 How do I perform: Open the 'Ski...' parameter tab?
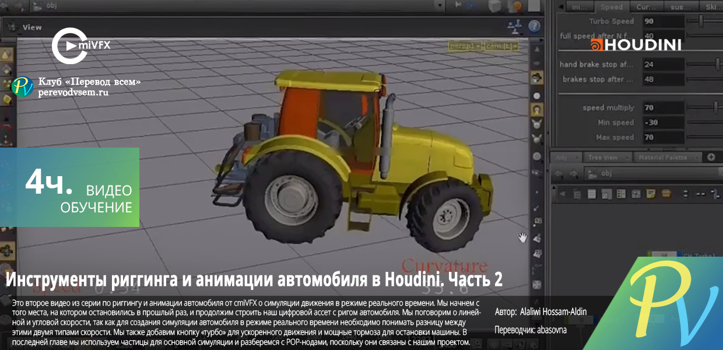pyautogui.click(x=713, y=8)
